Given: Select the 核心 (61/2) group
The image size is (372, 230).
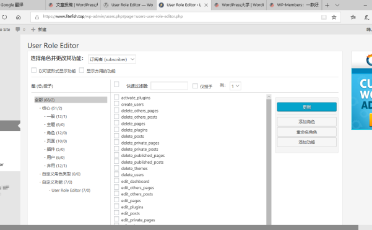Looking at the screenshot, I should pyautogui.click(x=52, y=108).
